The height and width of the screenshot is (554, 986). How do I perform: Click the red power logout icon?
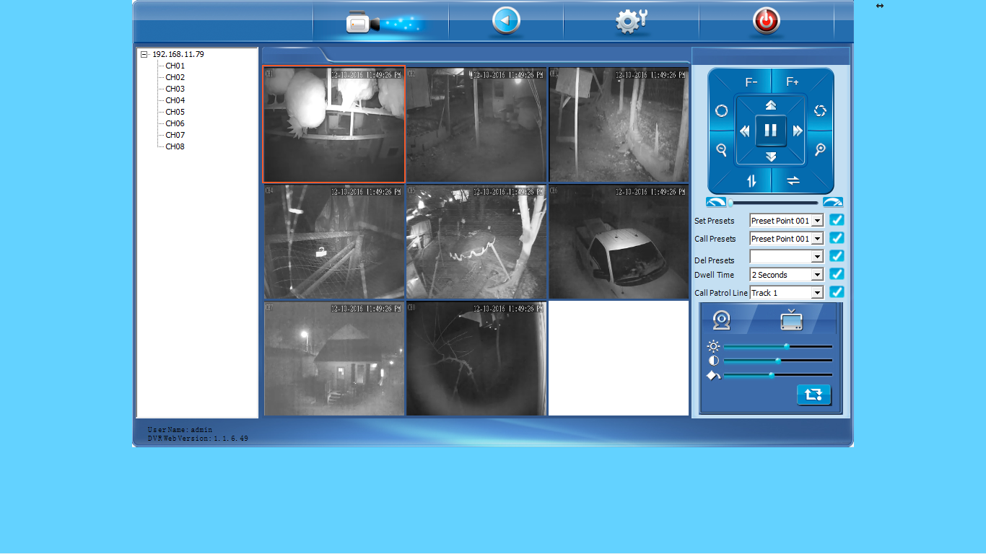pos(766,22)
